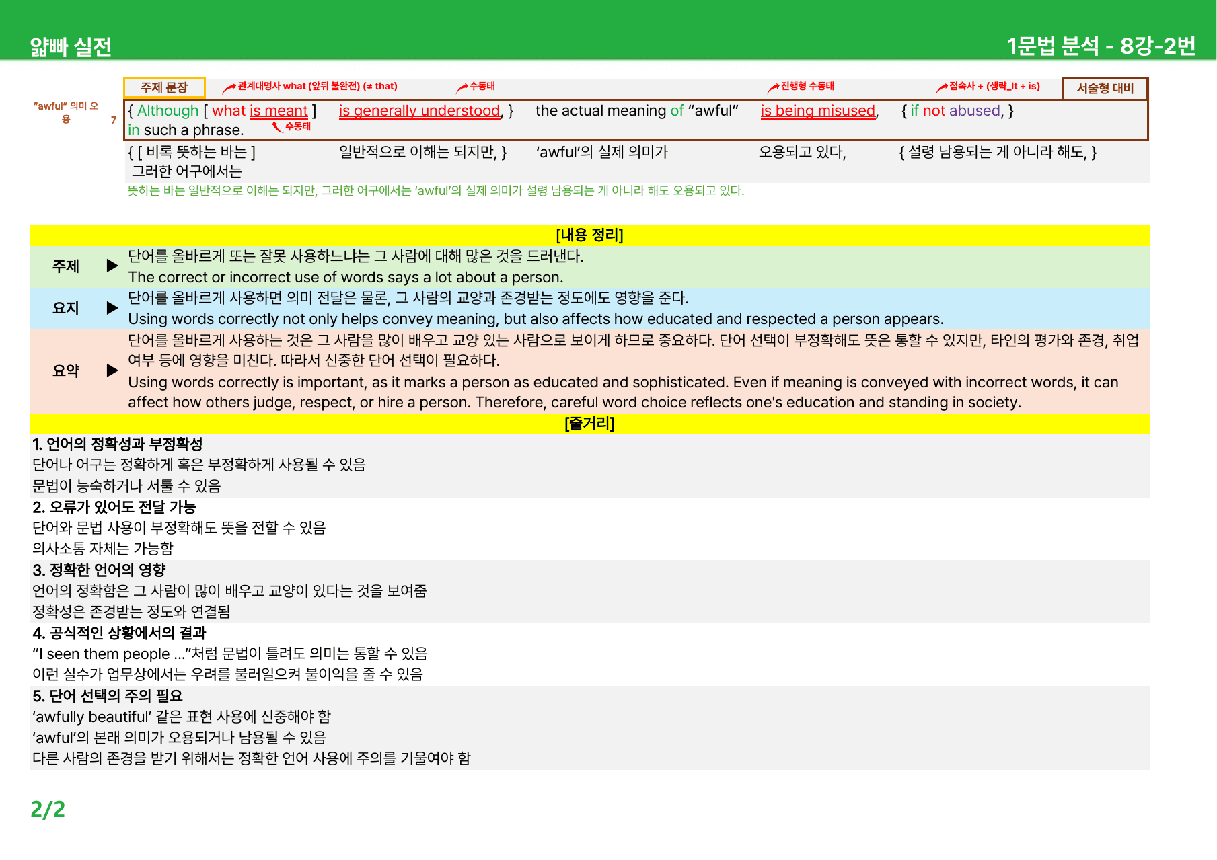The height and width of the screenshot is (860, 1217).
Task: Click the Korean gloss '오용되고 있다,'
Action: click(802, 152)
